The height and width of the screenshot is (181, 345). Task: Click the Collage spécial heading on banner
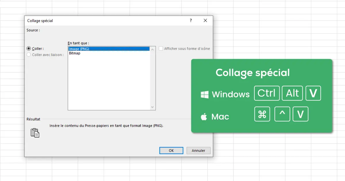pos(253,73)
